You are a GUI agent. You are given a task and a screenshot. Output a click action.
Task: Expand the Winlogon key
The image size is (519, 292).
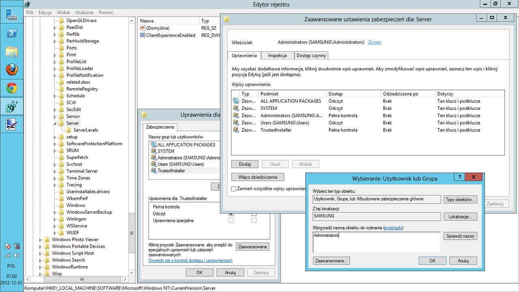pyautogui.click(x=55, y=219)
